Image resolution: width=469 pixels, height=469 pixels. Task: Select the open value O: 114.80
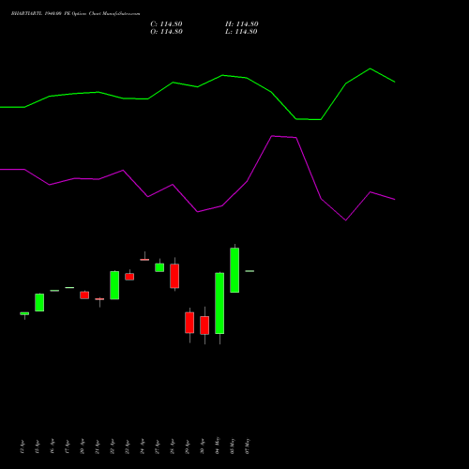point(166,32)
